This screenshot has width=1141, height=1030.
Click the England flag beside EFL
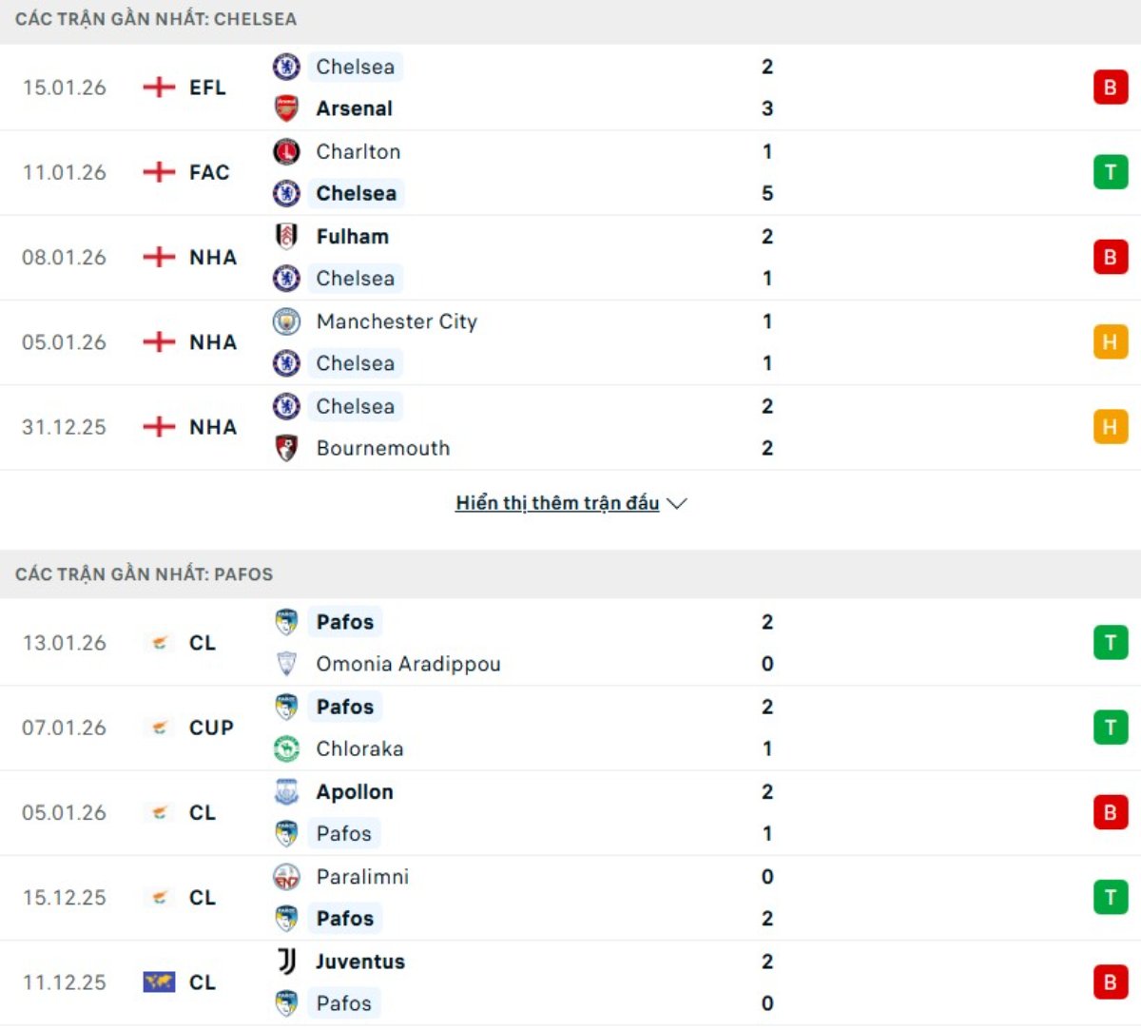pos(159,87)
